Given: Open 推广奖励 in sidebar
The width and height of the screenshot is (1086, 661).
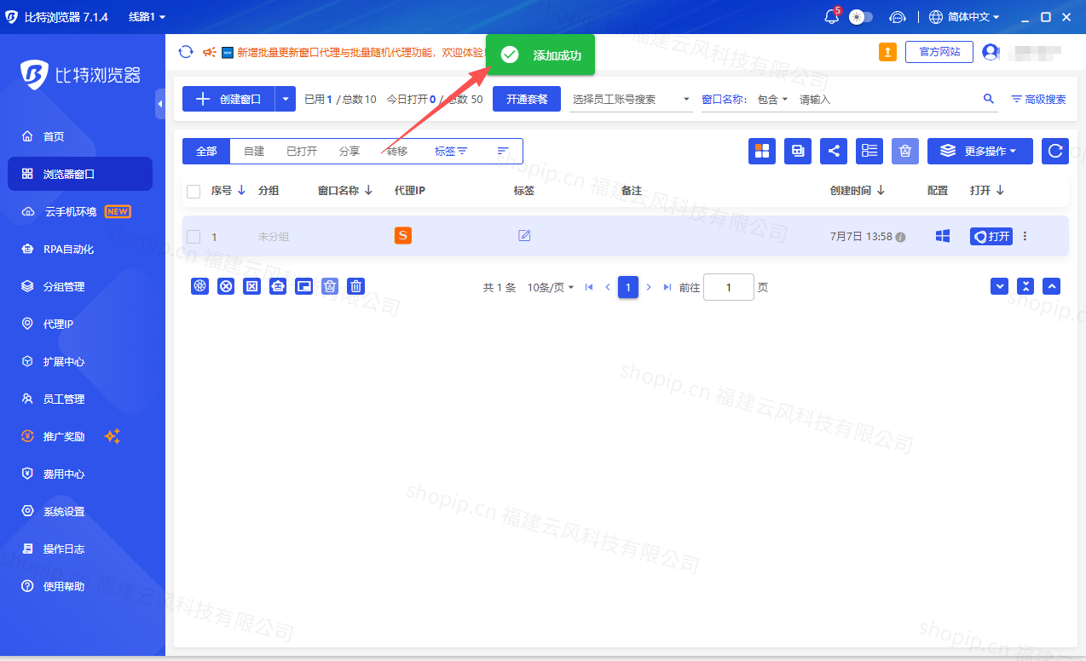Looking at the screenshot, I should (80, 436).
